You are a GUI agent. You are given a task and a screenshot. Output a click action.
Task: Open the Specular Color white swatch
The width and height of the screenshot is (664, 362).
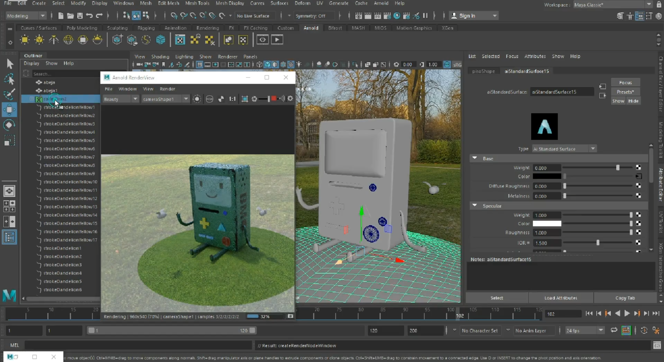point(547,224)
